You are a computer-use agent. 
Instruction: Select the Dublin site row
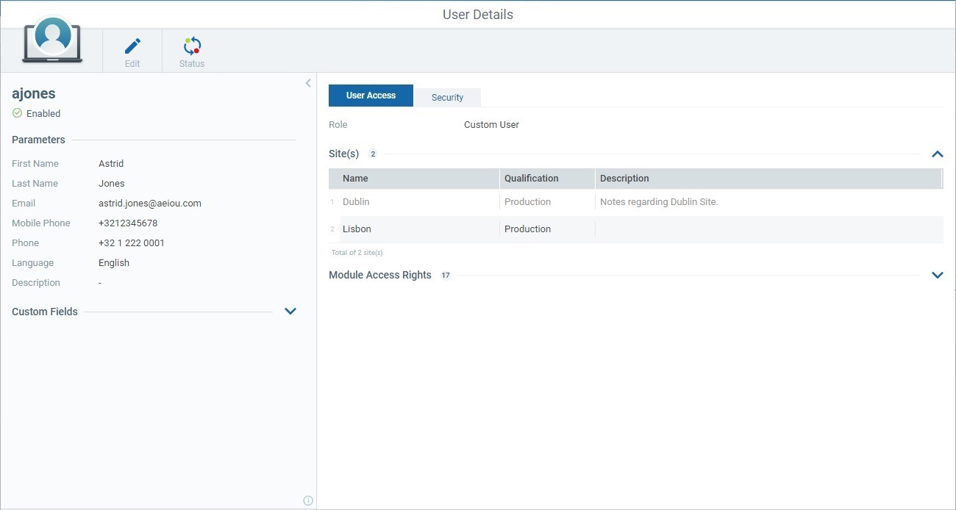[636, 202]
